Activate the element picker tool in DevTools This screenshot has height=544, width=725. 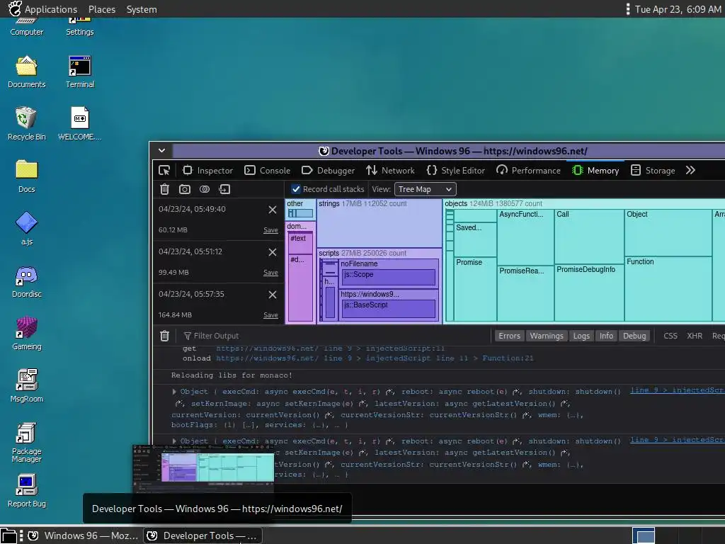[164, 170]
